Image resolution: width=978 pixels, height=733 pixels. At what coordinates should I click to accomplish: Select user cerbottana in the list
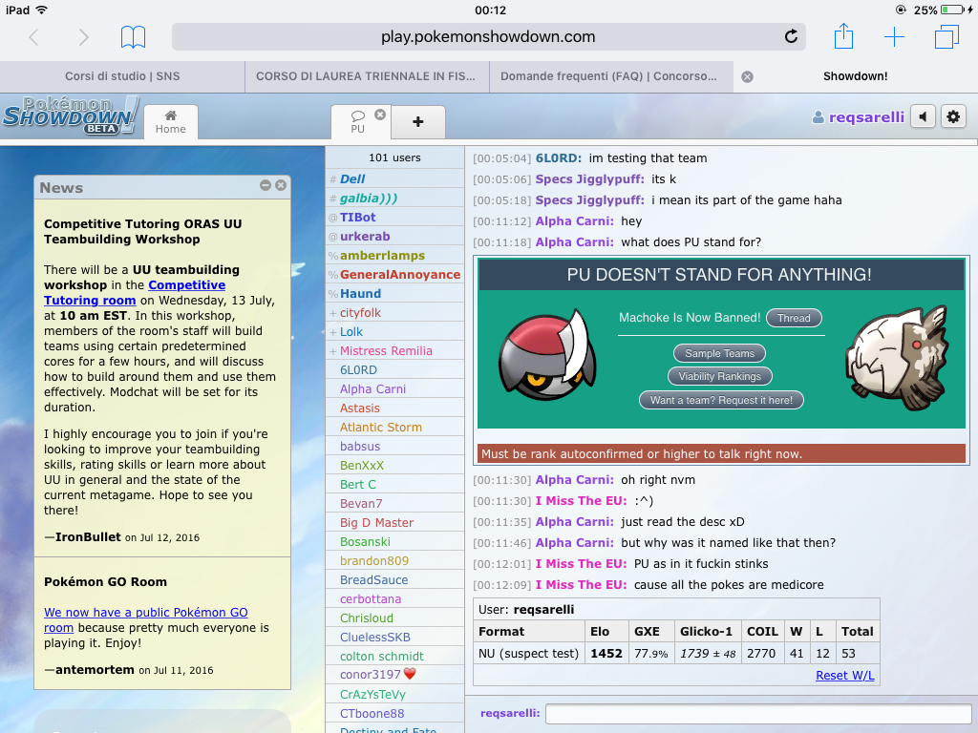(394, 599)
